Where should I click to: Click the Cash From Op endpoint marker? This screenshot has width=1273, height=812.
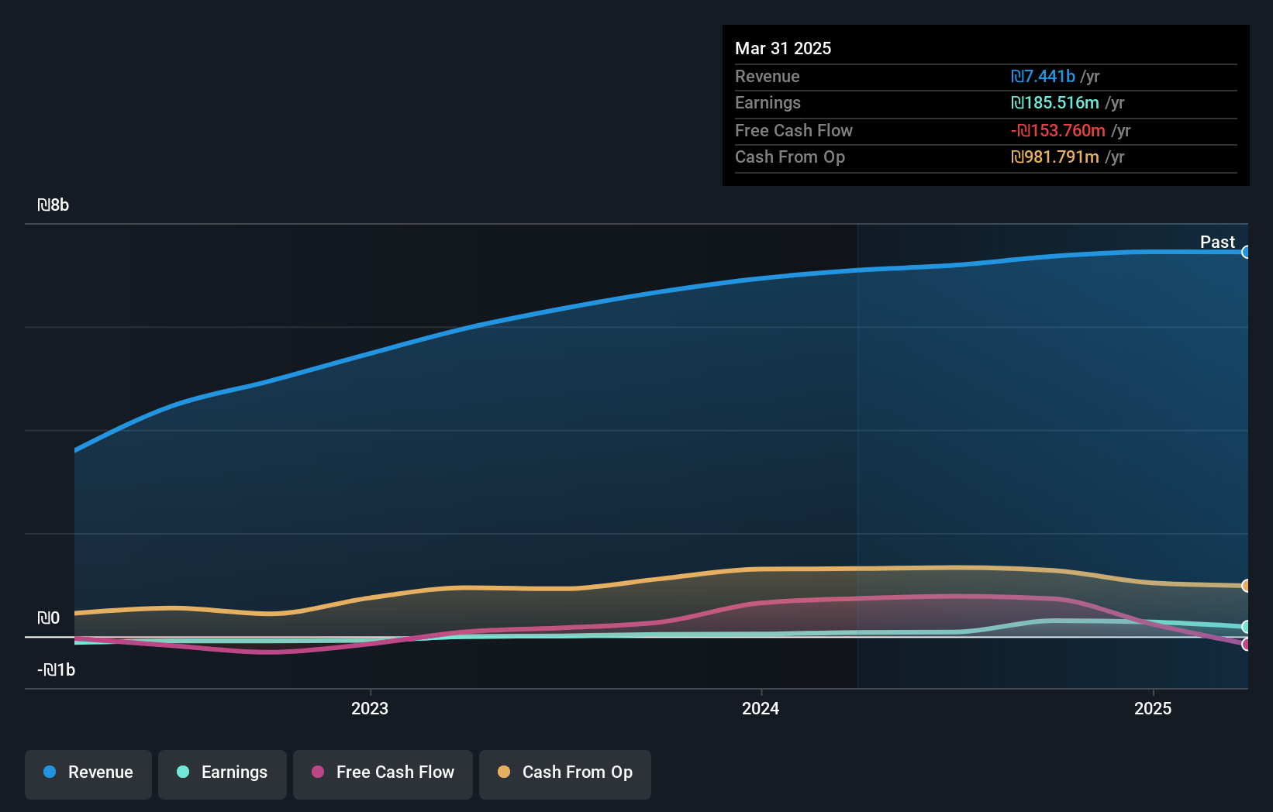(1247, 586)
